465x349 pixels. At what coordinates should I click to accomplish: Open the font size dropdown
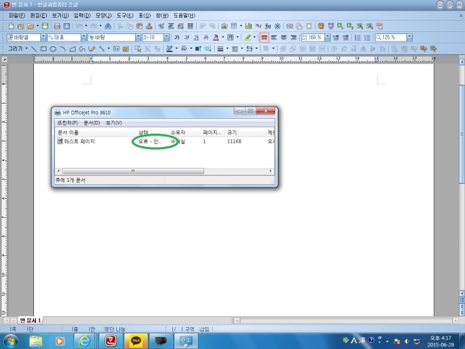(167, 38)
